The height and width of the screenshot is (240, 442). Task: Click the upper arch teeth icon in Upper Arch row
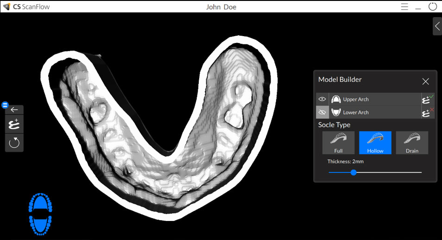pos(336,99)
